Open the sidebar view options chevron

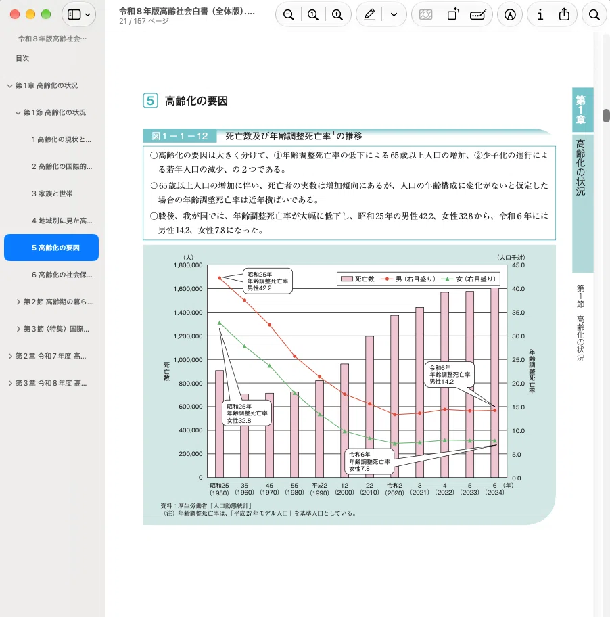point(88,15)
